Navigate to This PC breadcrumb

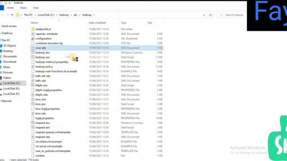[28, 15]
